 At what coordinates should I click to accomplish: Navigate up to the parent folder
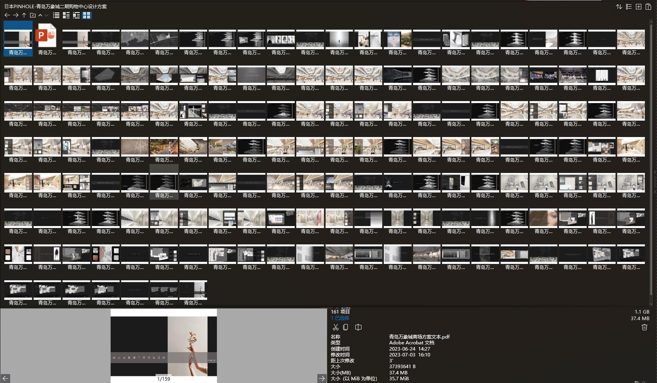24,15
